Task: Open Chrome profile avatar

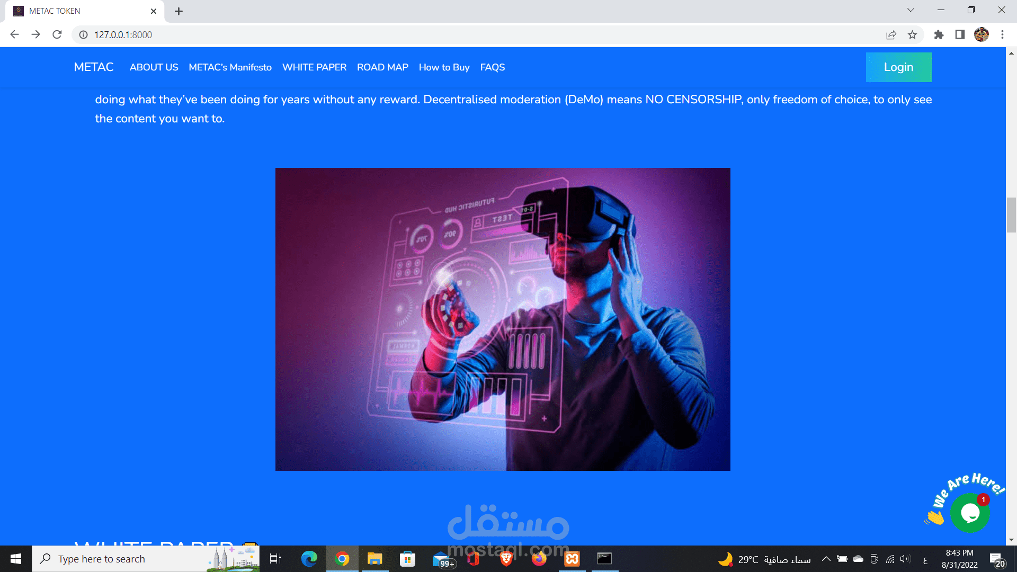Action: pyautogui.click(x=981, y=35)
